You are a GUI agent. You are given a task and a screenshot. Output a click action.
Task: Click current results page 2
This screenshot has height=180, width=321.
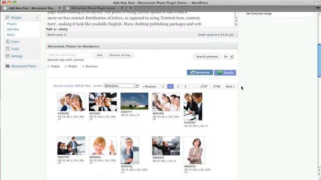(x=171, y=86)
